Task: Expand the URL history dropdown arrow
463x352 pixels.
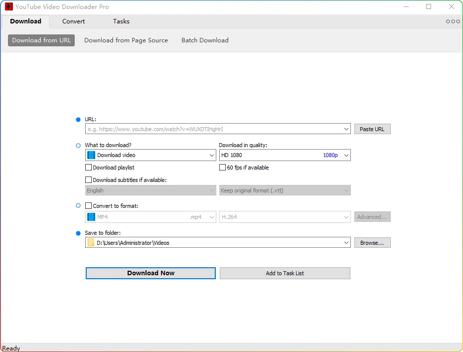Action: coord(346,129)
